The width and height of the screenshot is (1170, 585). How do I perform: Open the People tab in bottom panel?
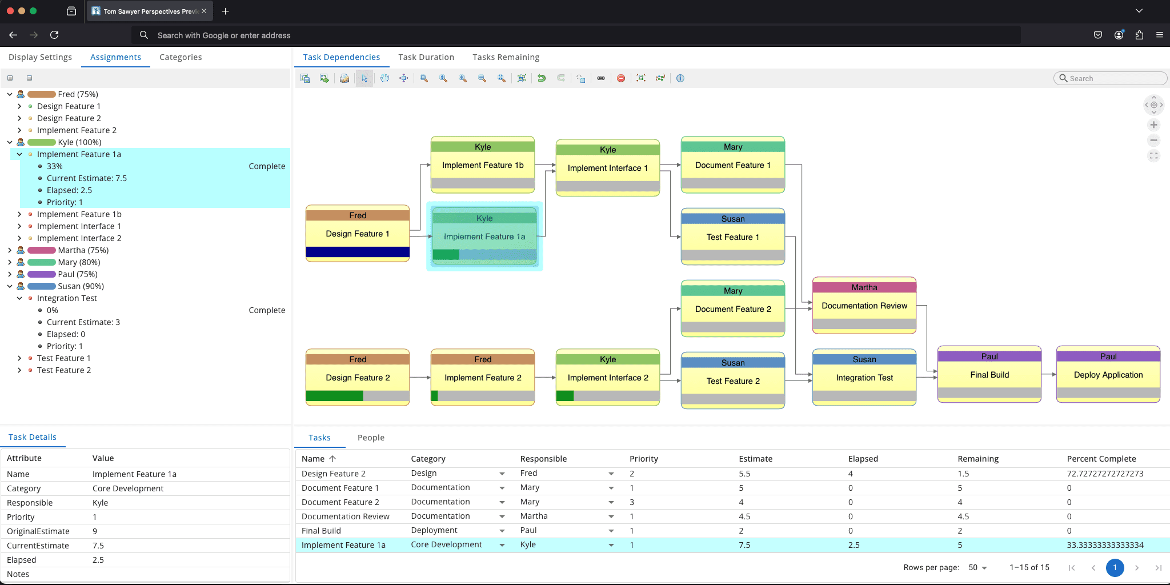[371, 438]
